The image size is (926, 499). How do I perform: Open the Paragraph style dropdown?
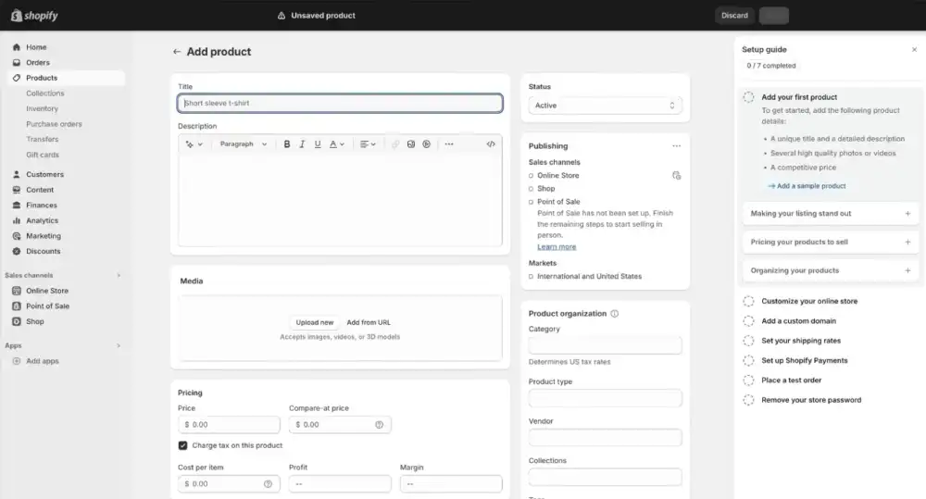(x=244, y=144)
